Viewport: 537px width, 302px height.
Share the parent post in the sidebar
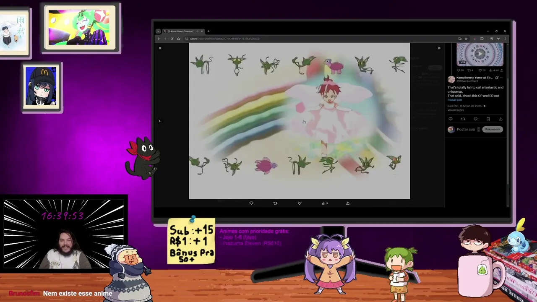(x=502, y=70)
